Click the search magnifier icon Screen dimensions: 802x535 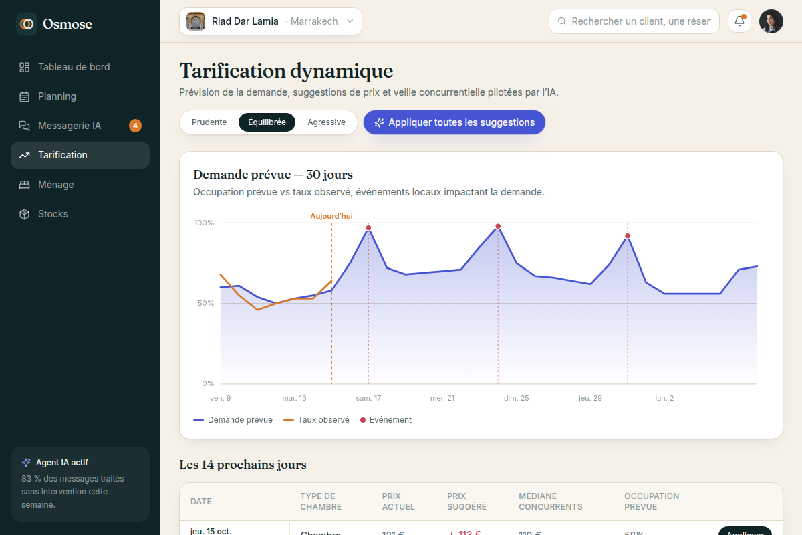[562, 21]
